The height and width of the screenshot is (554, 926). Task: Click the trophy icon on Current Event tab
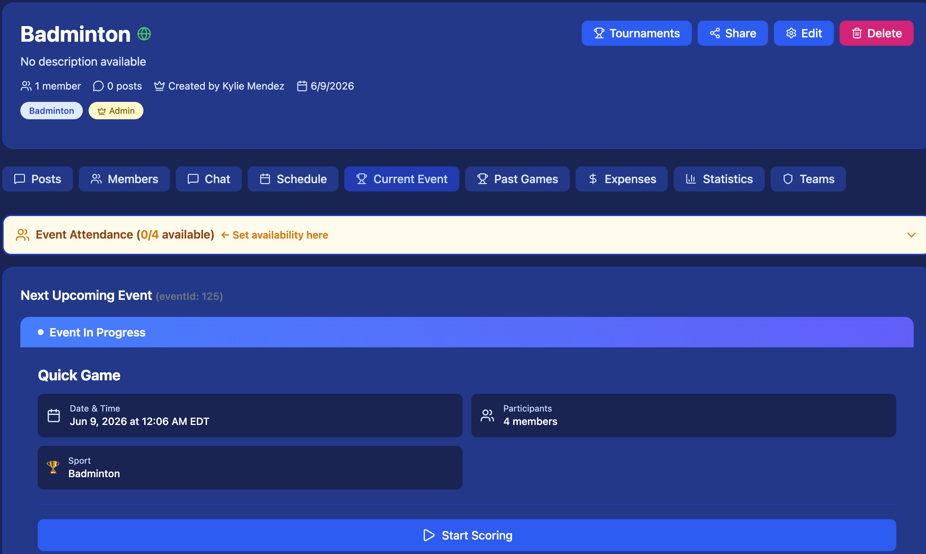361,179
